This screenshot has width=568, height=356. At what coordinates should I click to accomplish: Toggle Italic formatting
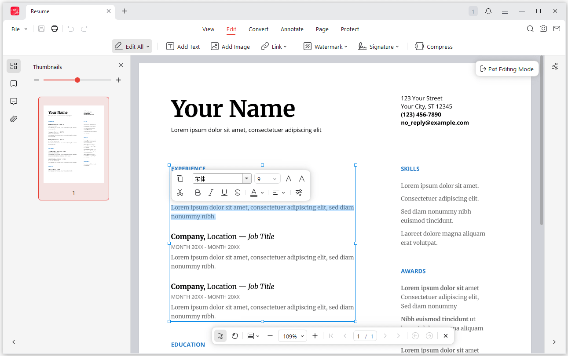click(x=211, y=193)
